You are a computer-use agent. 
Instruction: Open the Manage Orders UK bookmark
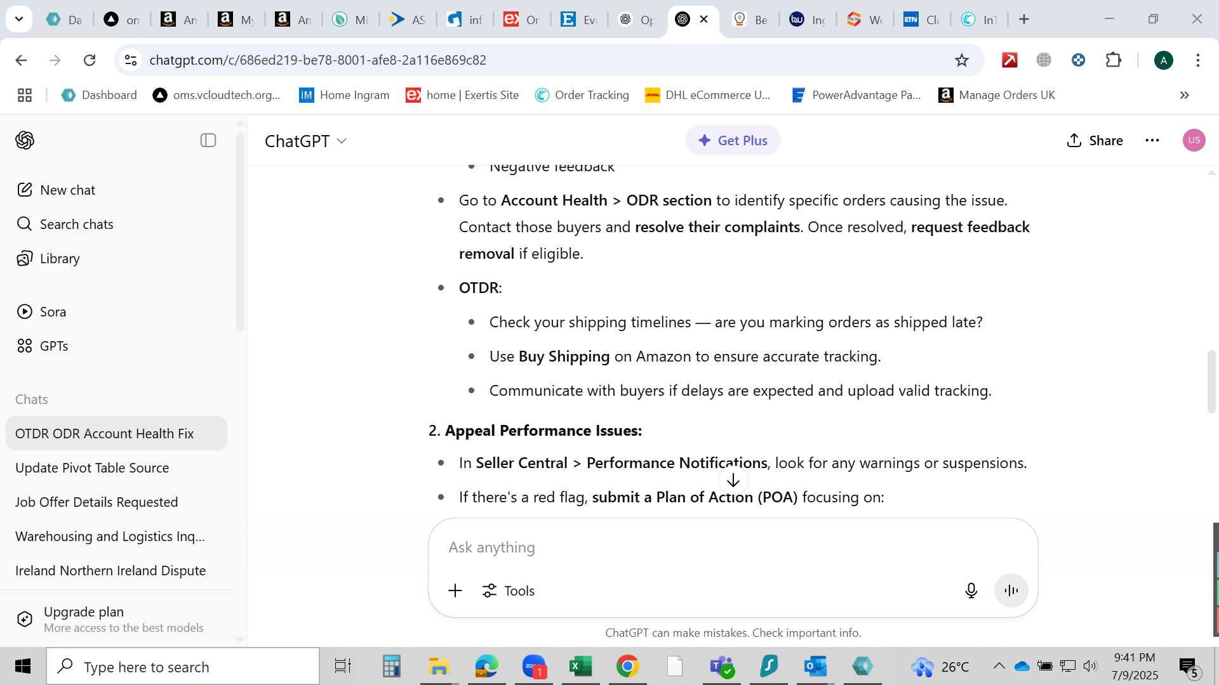(x=997, y=95)
